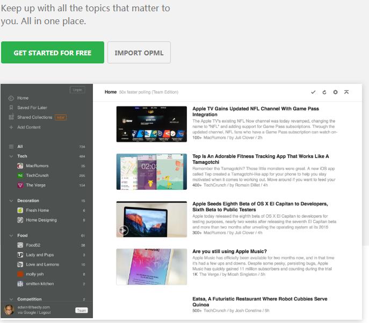
Task: Click the Fresh Home feed icon
Action: (20, 210)
